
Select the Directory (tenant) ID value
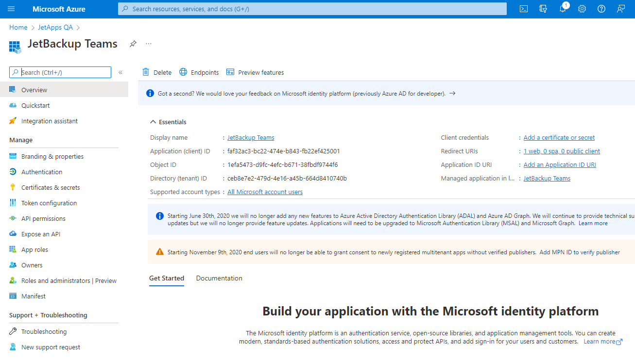pyautogui.click(x=287, y=178)
